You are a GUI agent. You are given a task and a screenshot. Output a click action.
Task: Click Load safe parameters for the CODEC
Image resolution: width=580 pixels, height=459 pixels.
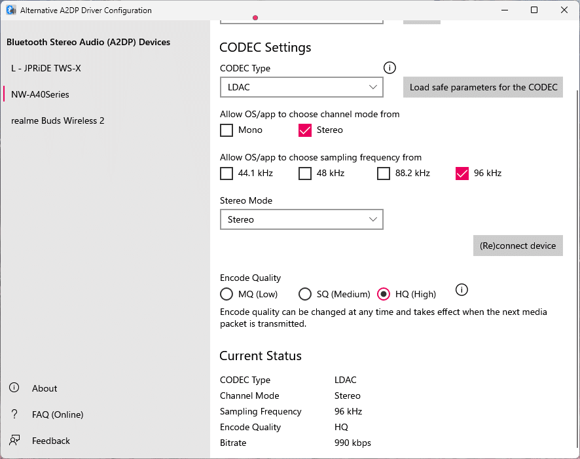[482, 87]
